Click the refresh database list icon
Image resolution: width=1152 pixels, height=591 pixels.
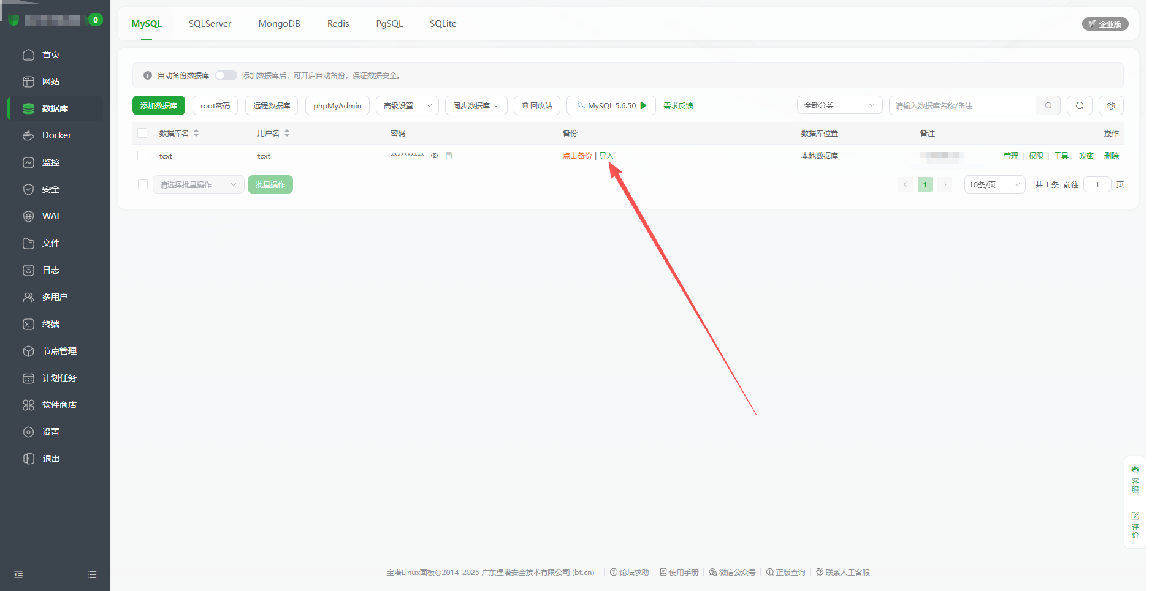1079,105
